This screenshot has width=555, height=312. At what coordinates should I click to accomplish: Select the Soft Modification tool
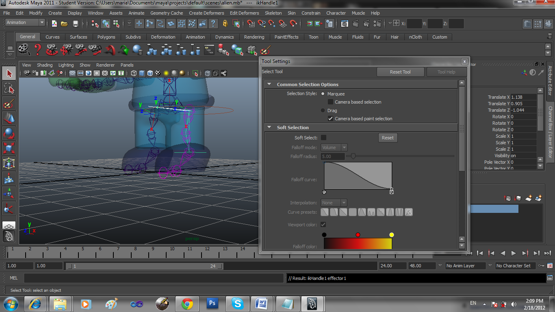pyautogui.click(x=9, y=179)
